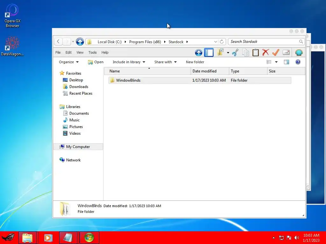The image size is (326, 244).
Task: Change your view icon button
Action: point(269,62)
